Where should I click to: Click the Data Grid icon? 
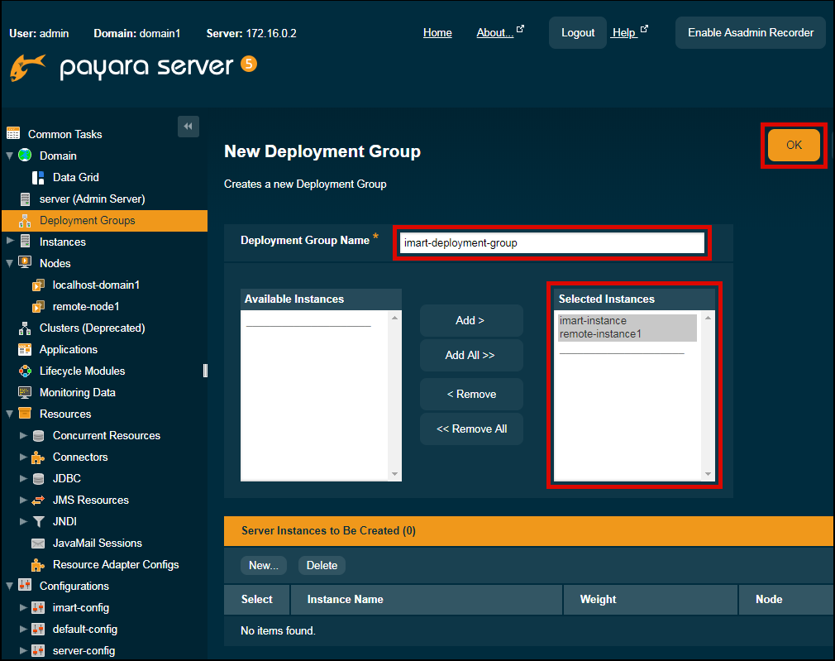click(x=38, y=177)
